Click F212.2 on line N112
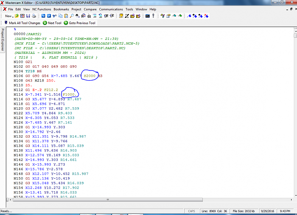The width and height of the screenshot is (297, 215). 51,90
